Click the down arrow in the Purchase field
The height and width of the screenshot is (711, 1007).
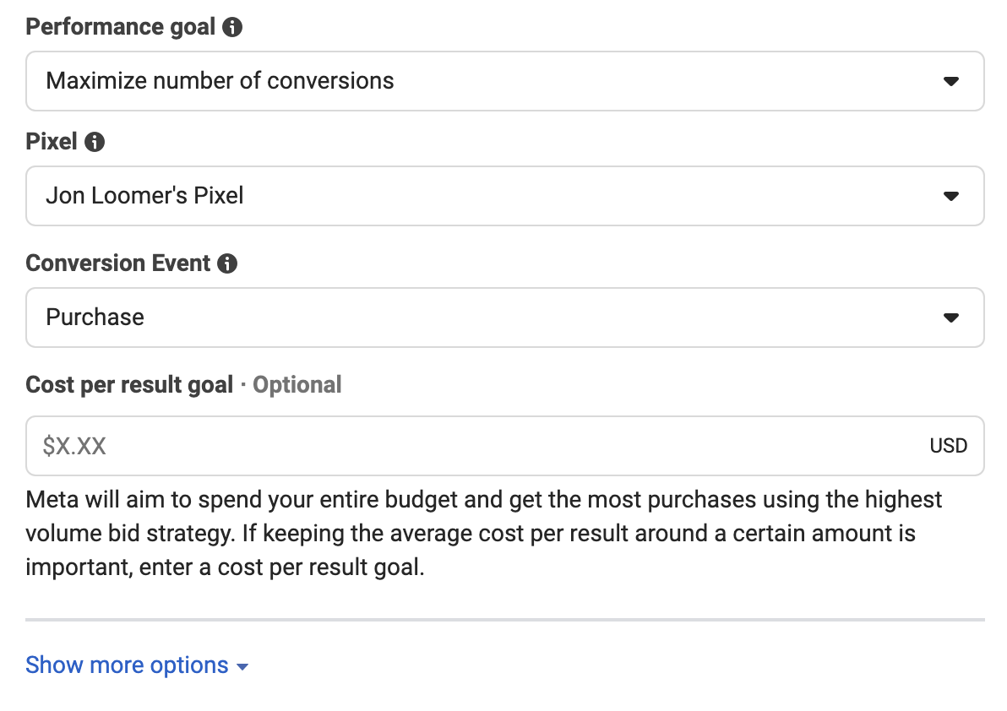click(951, 318)
